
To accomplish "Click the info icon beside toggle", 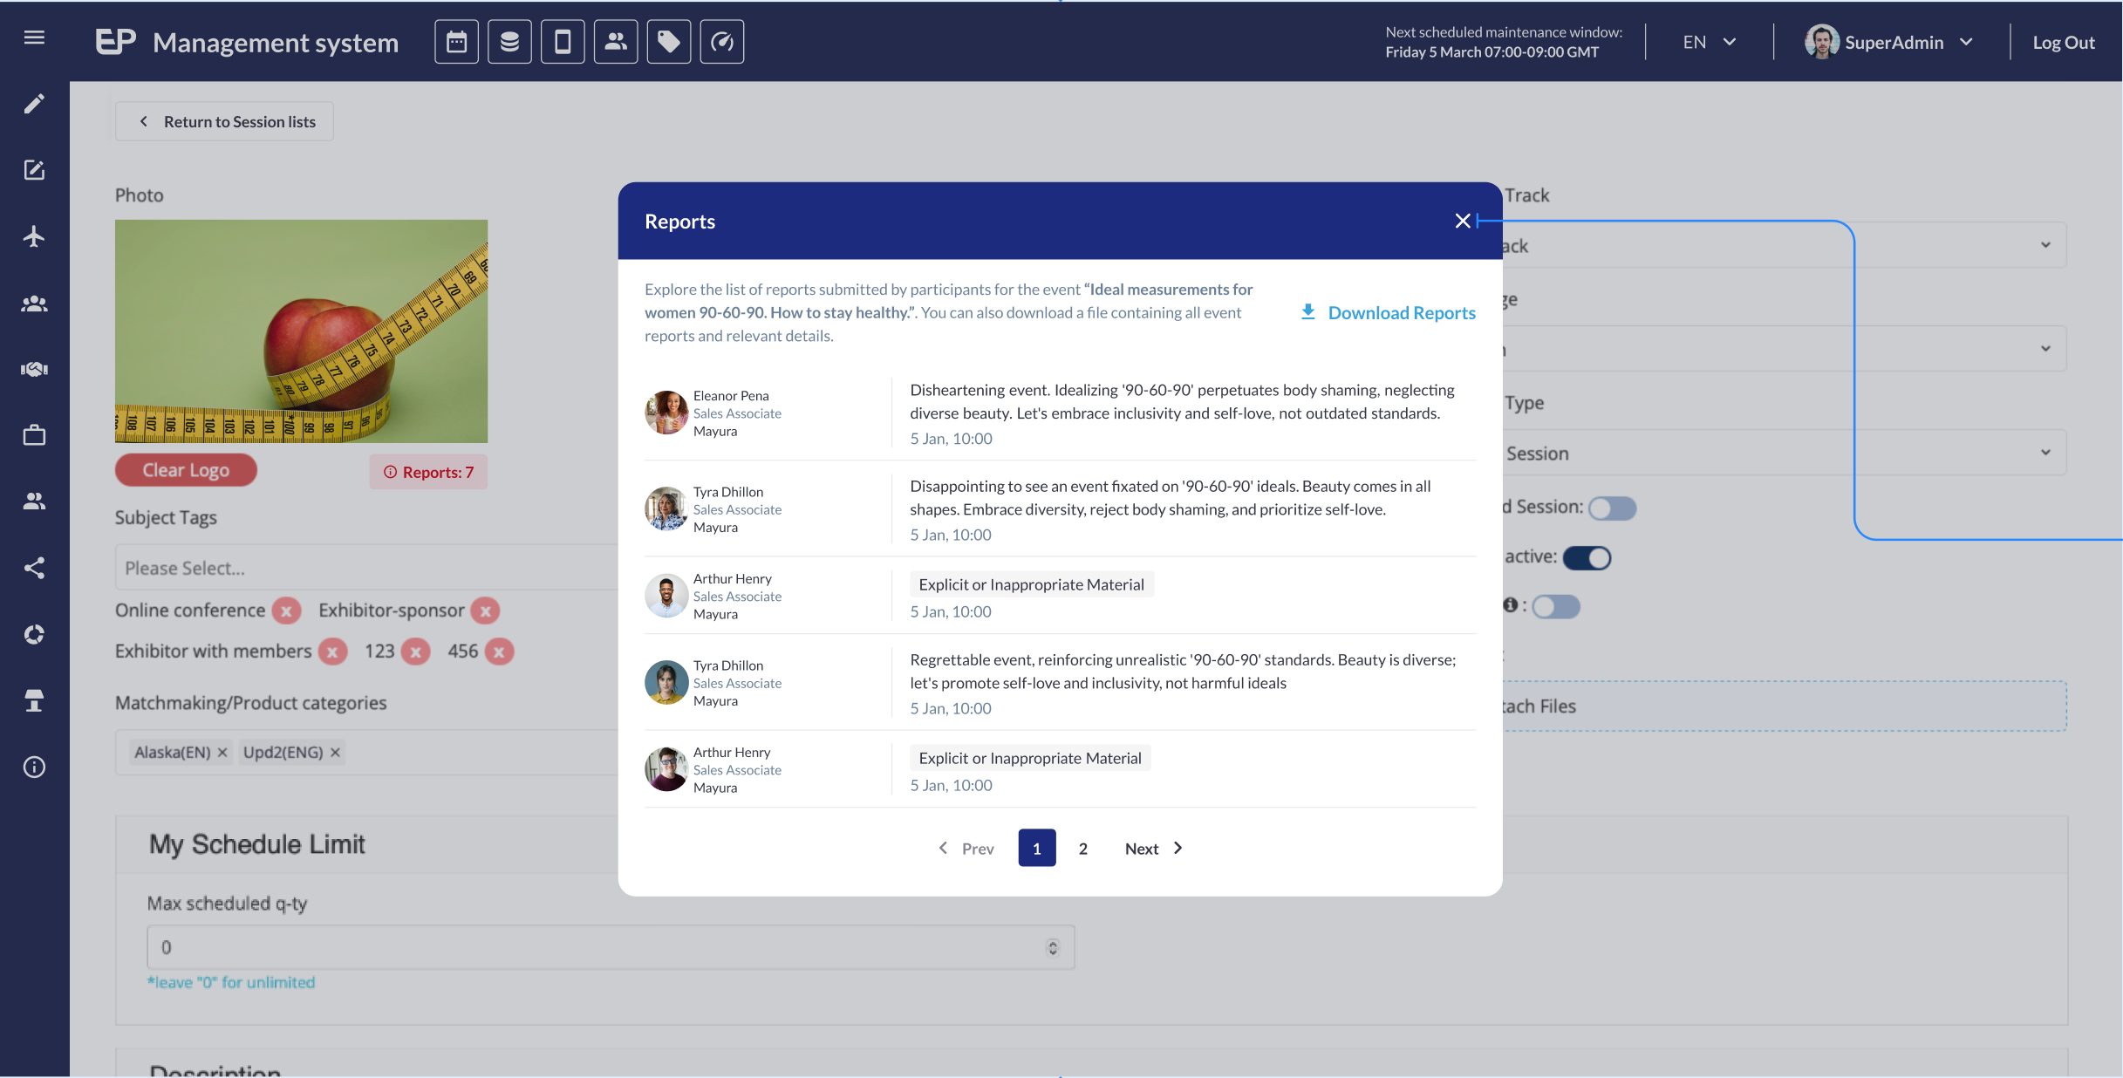I will coord(1510,604).
